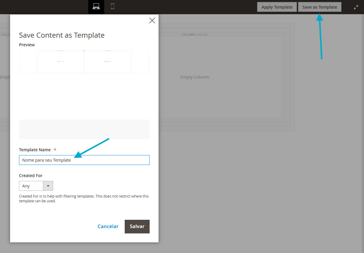Screen dimensions: 364x253
Task: Click the COLUMN 2 (6/12) label
Action: (194, 35)
